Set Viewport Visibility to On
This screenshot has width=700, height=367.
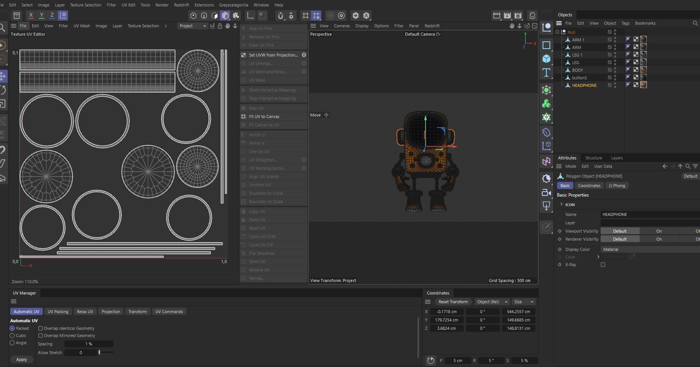click(659, 231)
